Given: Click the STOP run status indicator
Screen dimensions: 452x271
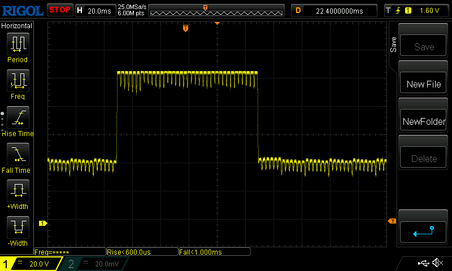Looking at the screenshot, I should 60,10.
